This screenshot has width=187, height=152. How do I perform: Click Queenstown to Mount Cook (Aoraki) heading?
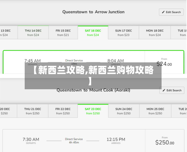tap(93, 90)
